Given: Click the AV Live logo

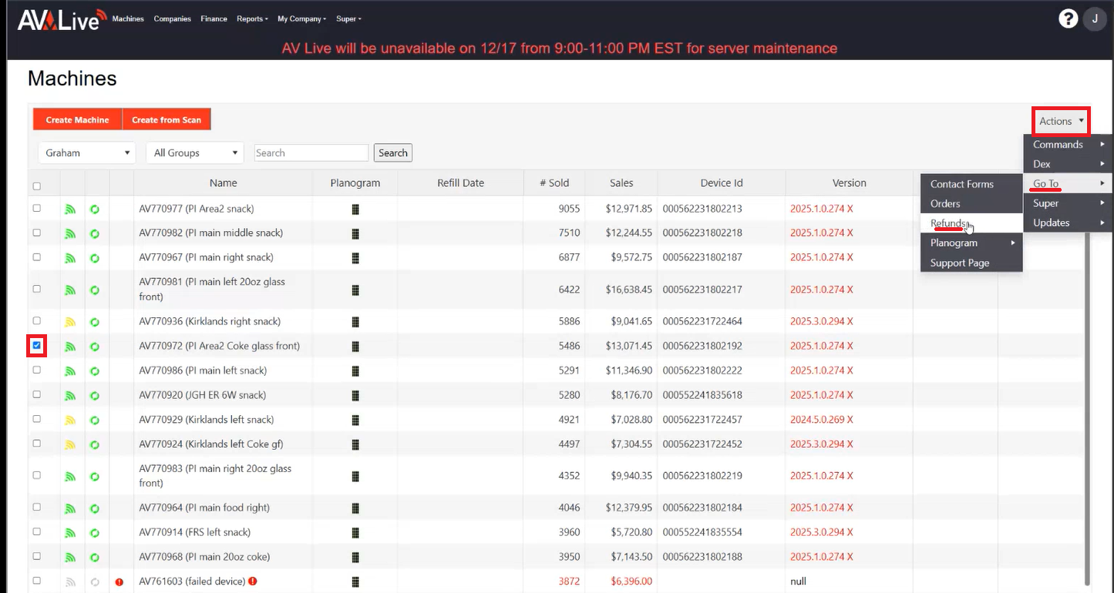Looking at the screenshot, I should pos(59,18).
